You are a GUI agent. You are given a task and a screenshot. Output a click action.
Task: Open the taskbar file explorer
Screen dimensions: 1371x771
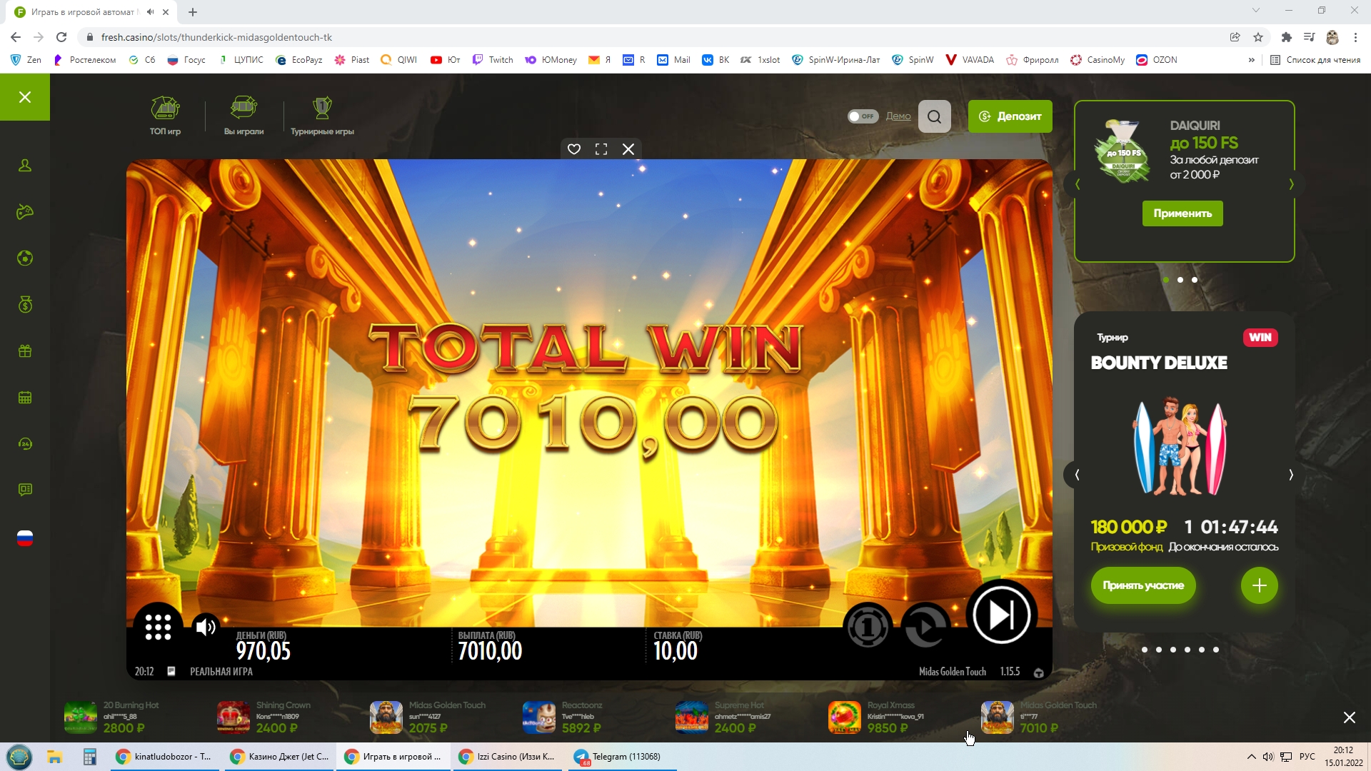pos(55,757)
